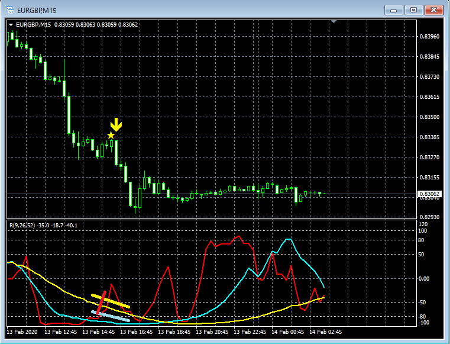Click indicator scale level 0.00
The image size is (450, 344).
click(x=424, y=278)
